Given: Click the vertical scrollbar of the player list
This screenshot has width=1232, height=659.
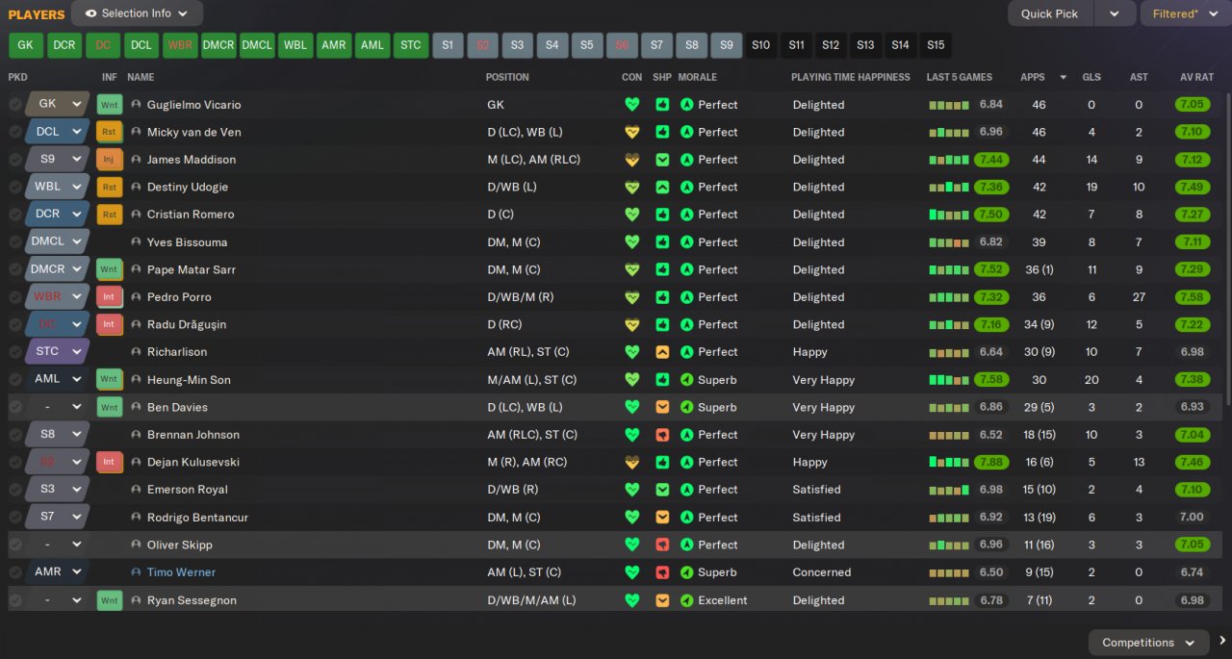Looking at the screenshot, I should 1228,250.
